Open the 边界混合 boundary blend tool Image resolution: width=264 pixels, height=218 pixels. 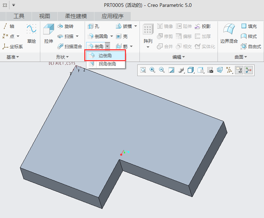click(229, 33)
